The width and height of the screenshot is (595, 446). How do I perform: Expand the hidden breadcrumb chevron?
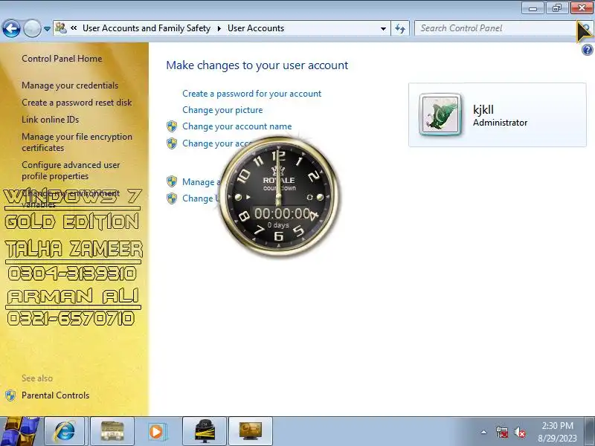click(74, 28)
